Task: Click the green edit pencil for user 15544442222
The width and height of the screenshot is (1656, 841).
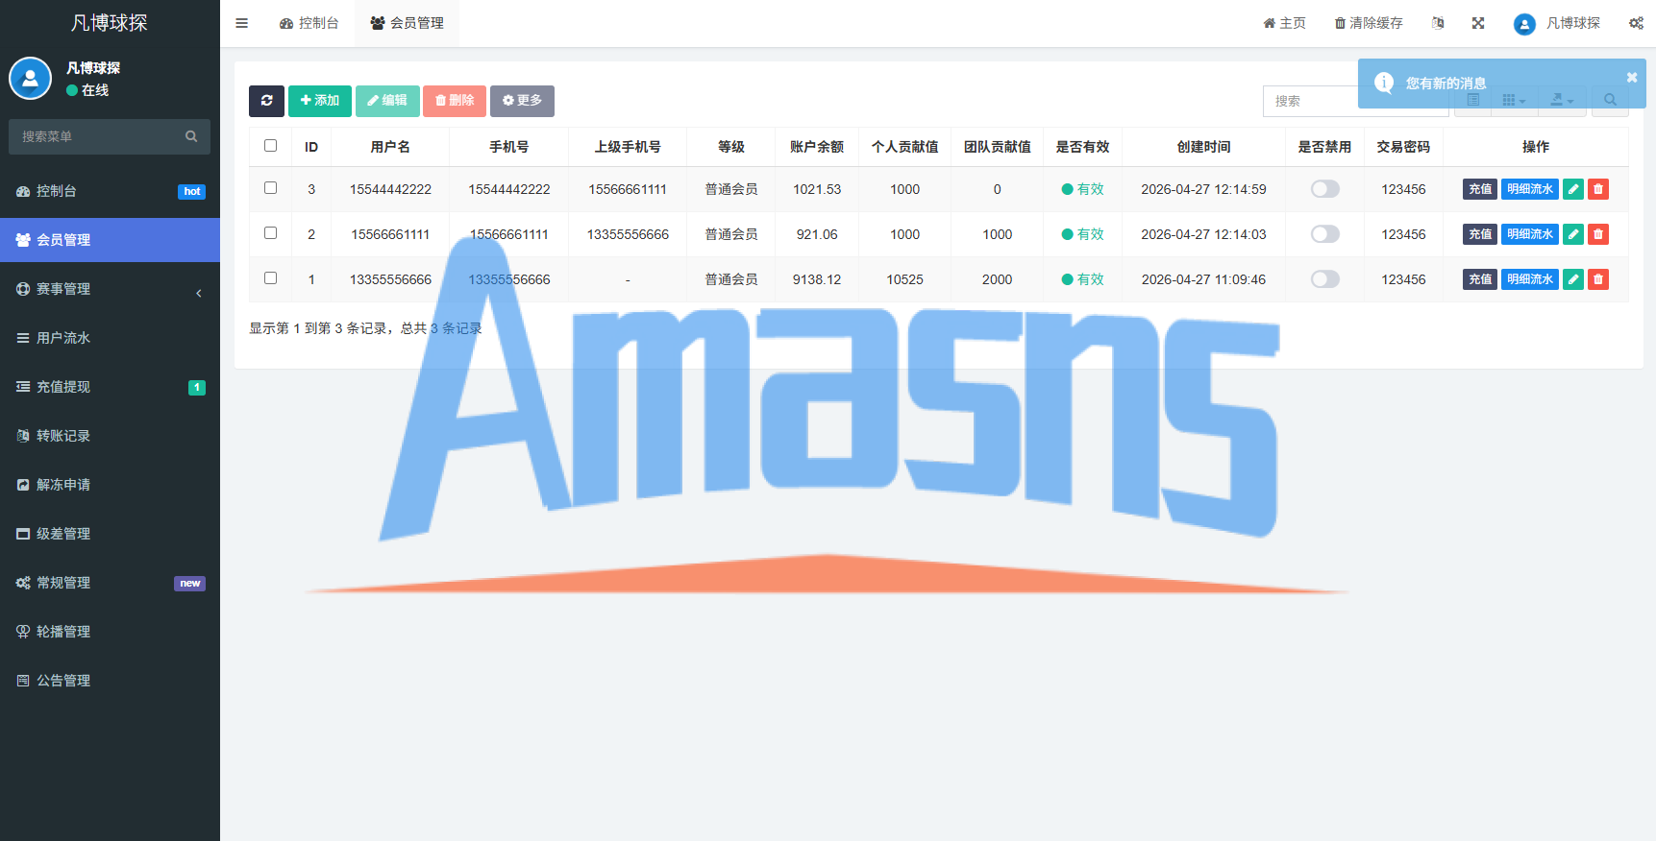Action: tap(1573, 189)
